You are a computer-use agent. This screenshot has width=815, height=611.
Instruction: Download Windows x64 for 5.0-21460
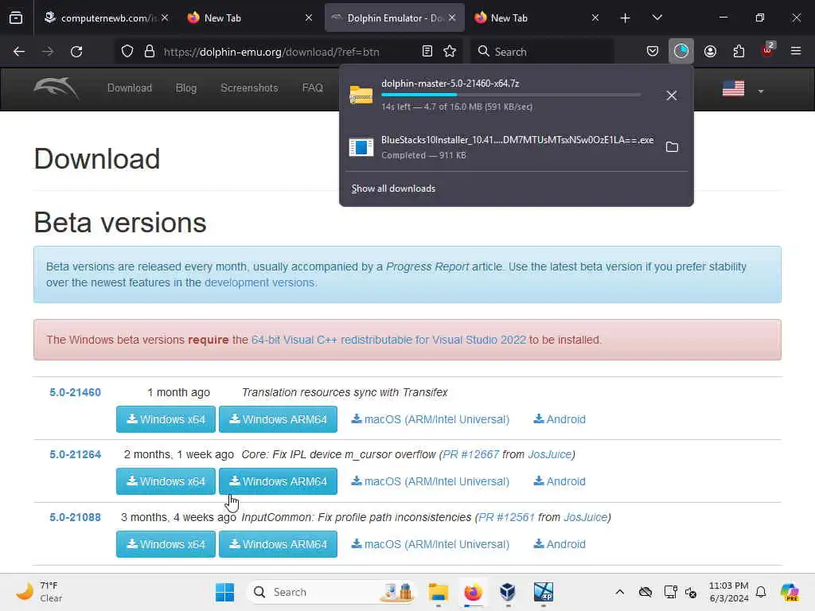click(x=166, y=419)
